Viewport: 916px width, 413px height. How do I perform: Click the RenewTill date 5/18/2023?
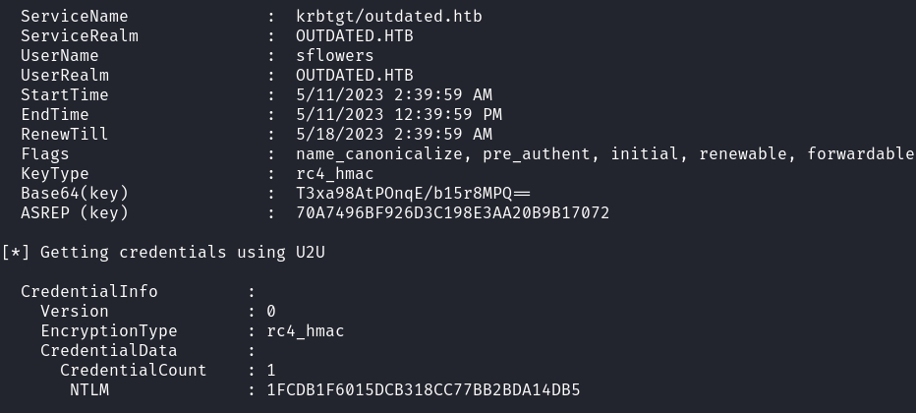334,135
